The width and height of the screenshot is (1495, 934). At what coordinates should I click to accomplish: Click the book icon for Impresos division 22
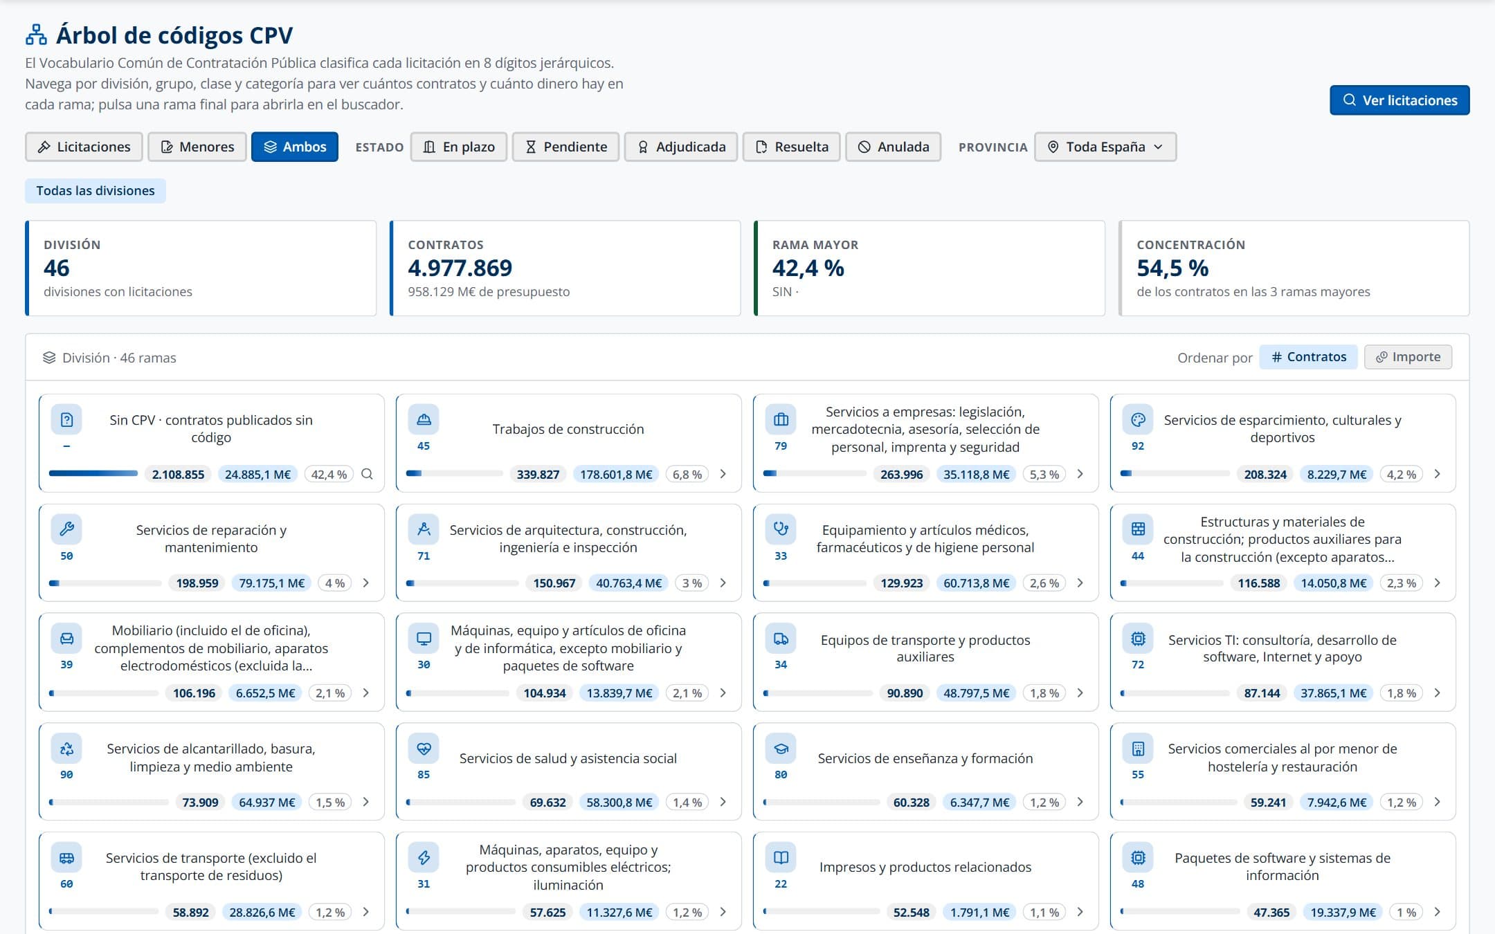(x=781, y=857)
